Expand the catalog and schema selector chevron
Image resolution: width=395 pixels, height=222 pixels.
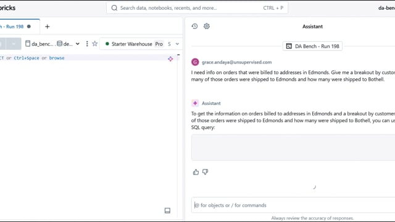[78, 44]
